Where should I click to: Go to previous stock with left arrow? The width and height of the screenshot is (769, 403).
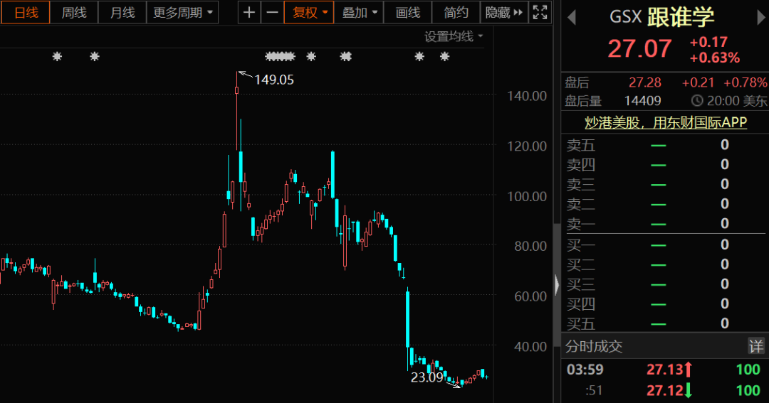571,19
